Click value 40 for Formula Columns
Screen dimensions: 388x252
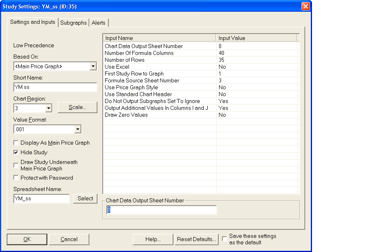221,53
